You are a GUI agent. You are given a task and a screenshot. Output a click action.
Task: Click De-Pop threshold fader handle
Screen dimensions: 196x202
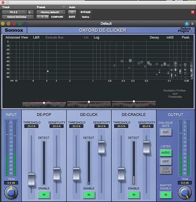31,179
